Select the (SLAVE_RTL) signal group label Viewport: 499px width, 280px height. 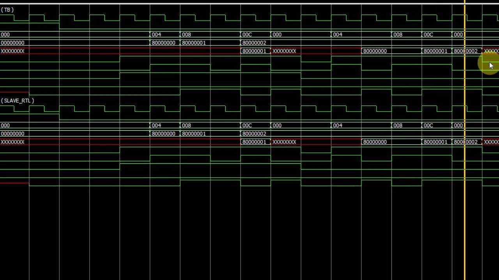(x=18, y=101)
